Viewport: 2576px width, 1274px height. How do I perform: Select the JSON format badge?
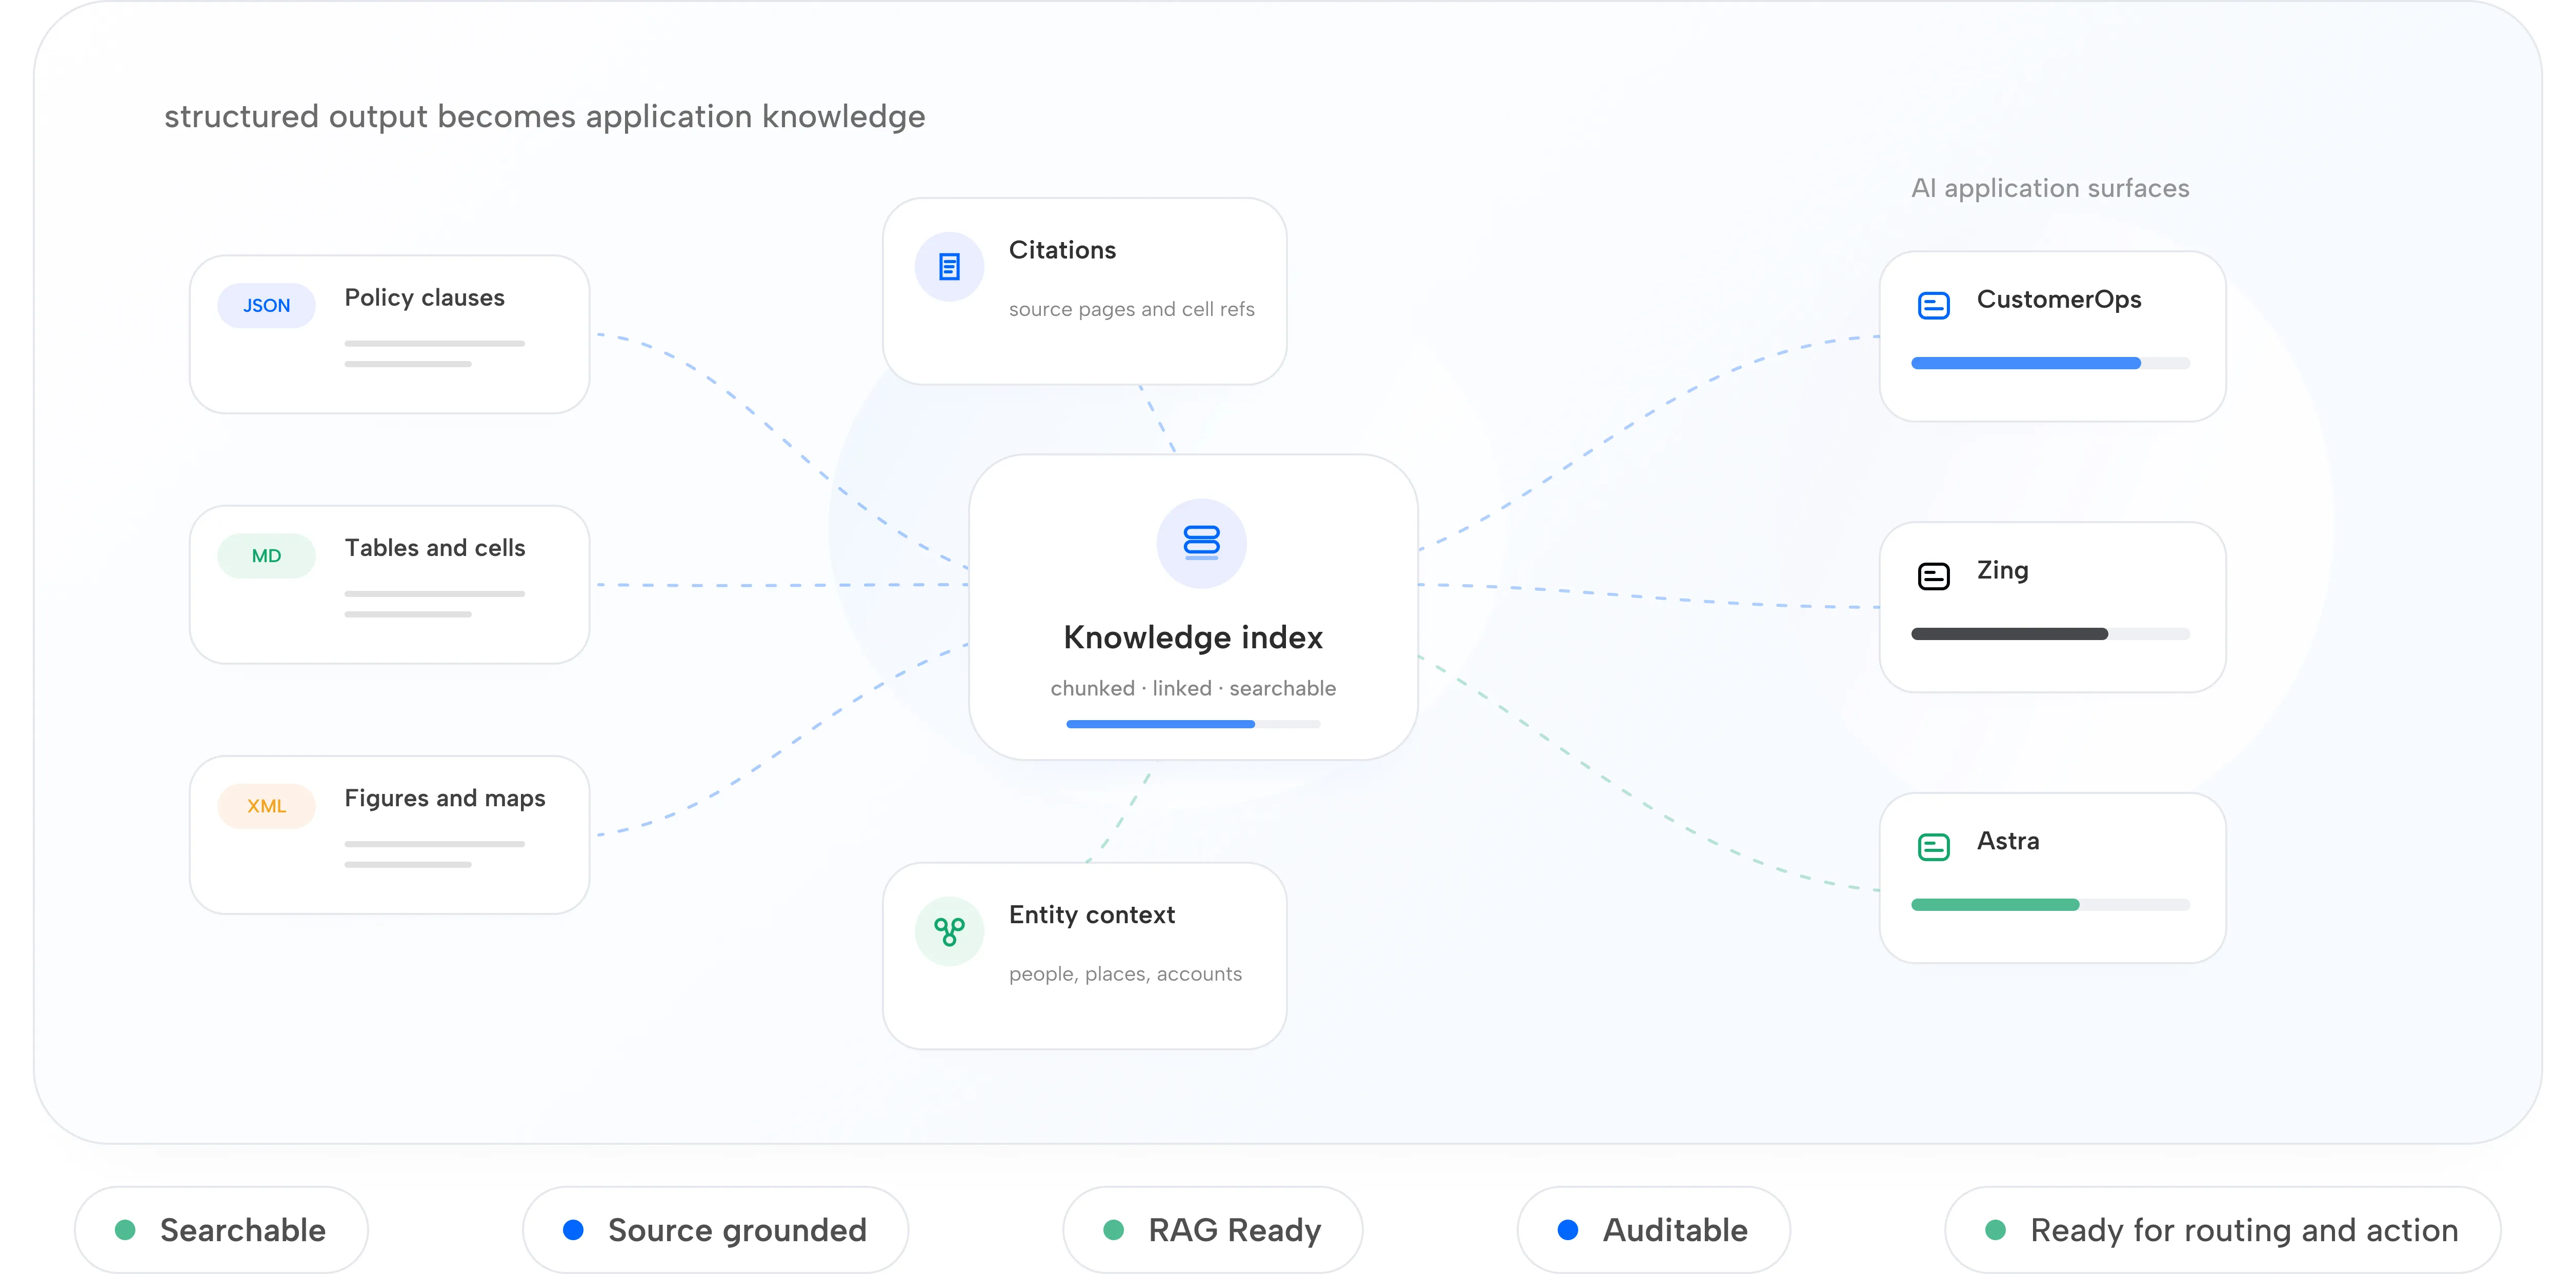click(266, 305)
